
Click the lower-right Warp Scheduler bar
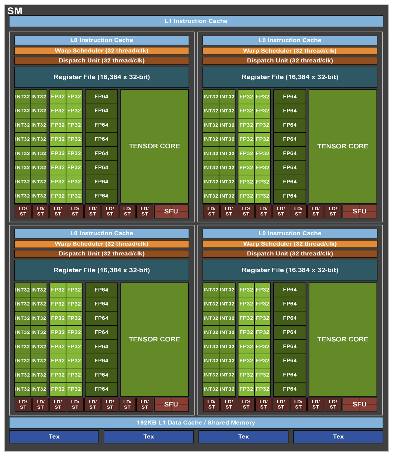click(x=290, y=244)
